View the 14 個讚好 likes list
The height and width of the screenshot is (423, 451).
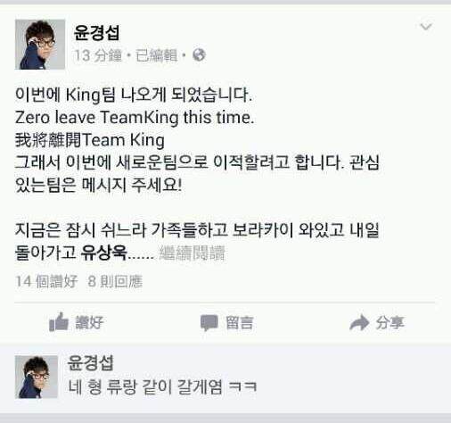46,281
